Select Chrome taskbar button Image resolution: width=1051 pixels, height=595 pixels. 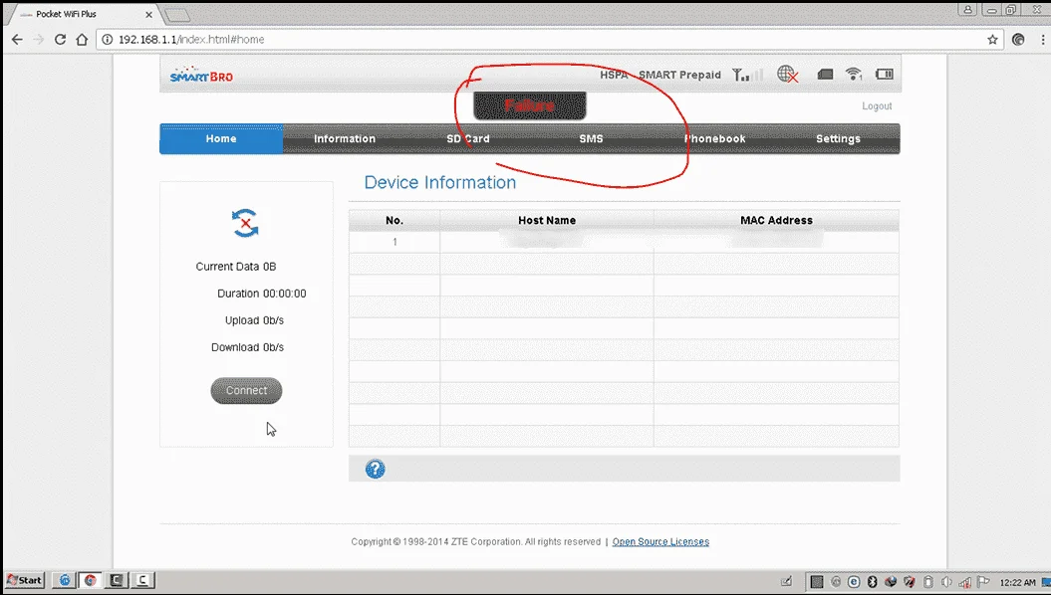point(90,580)
